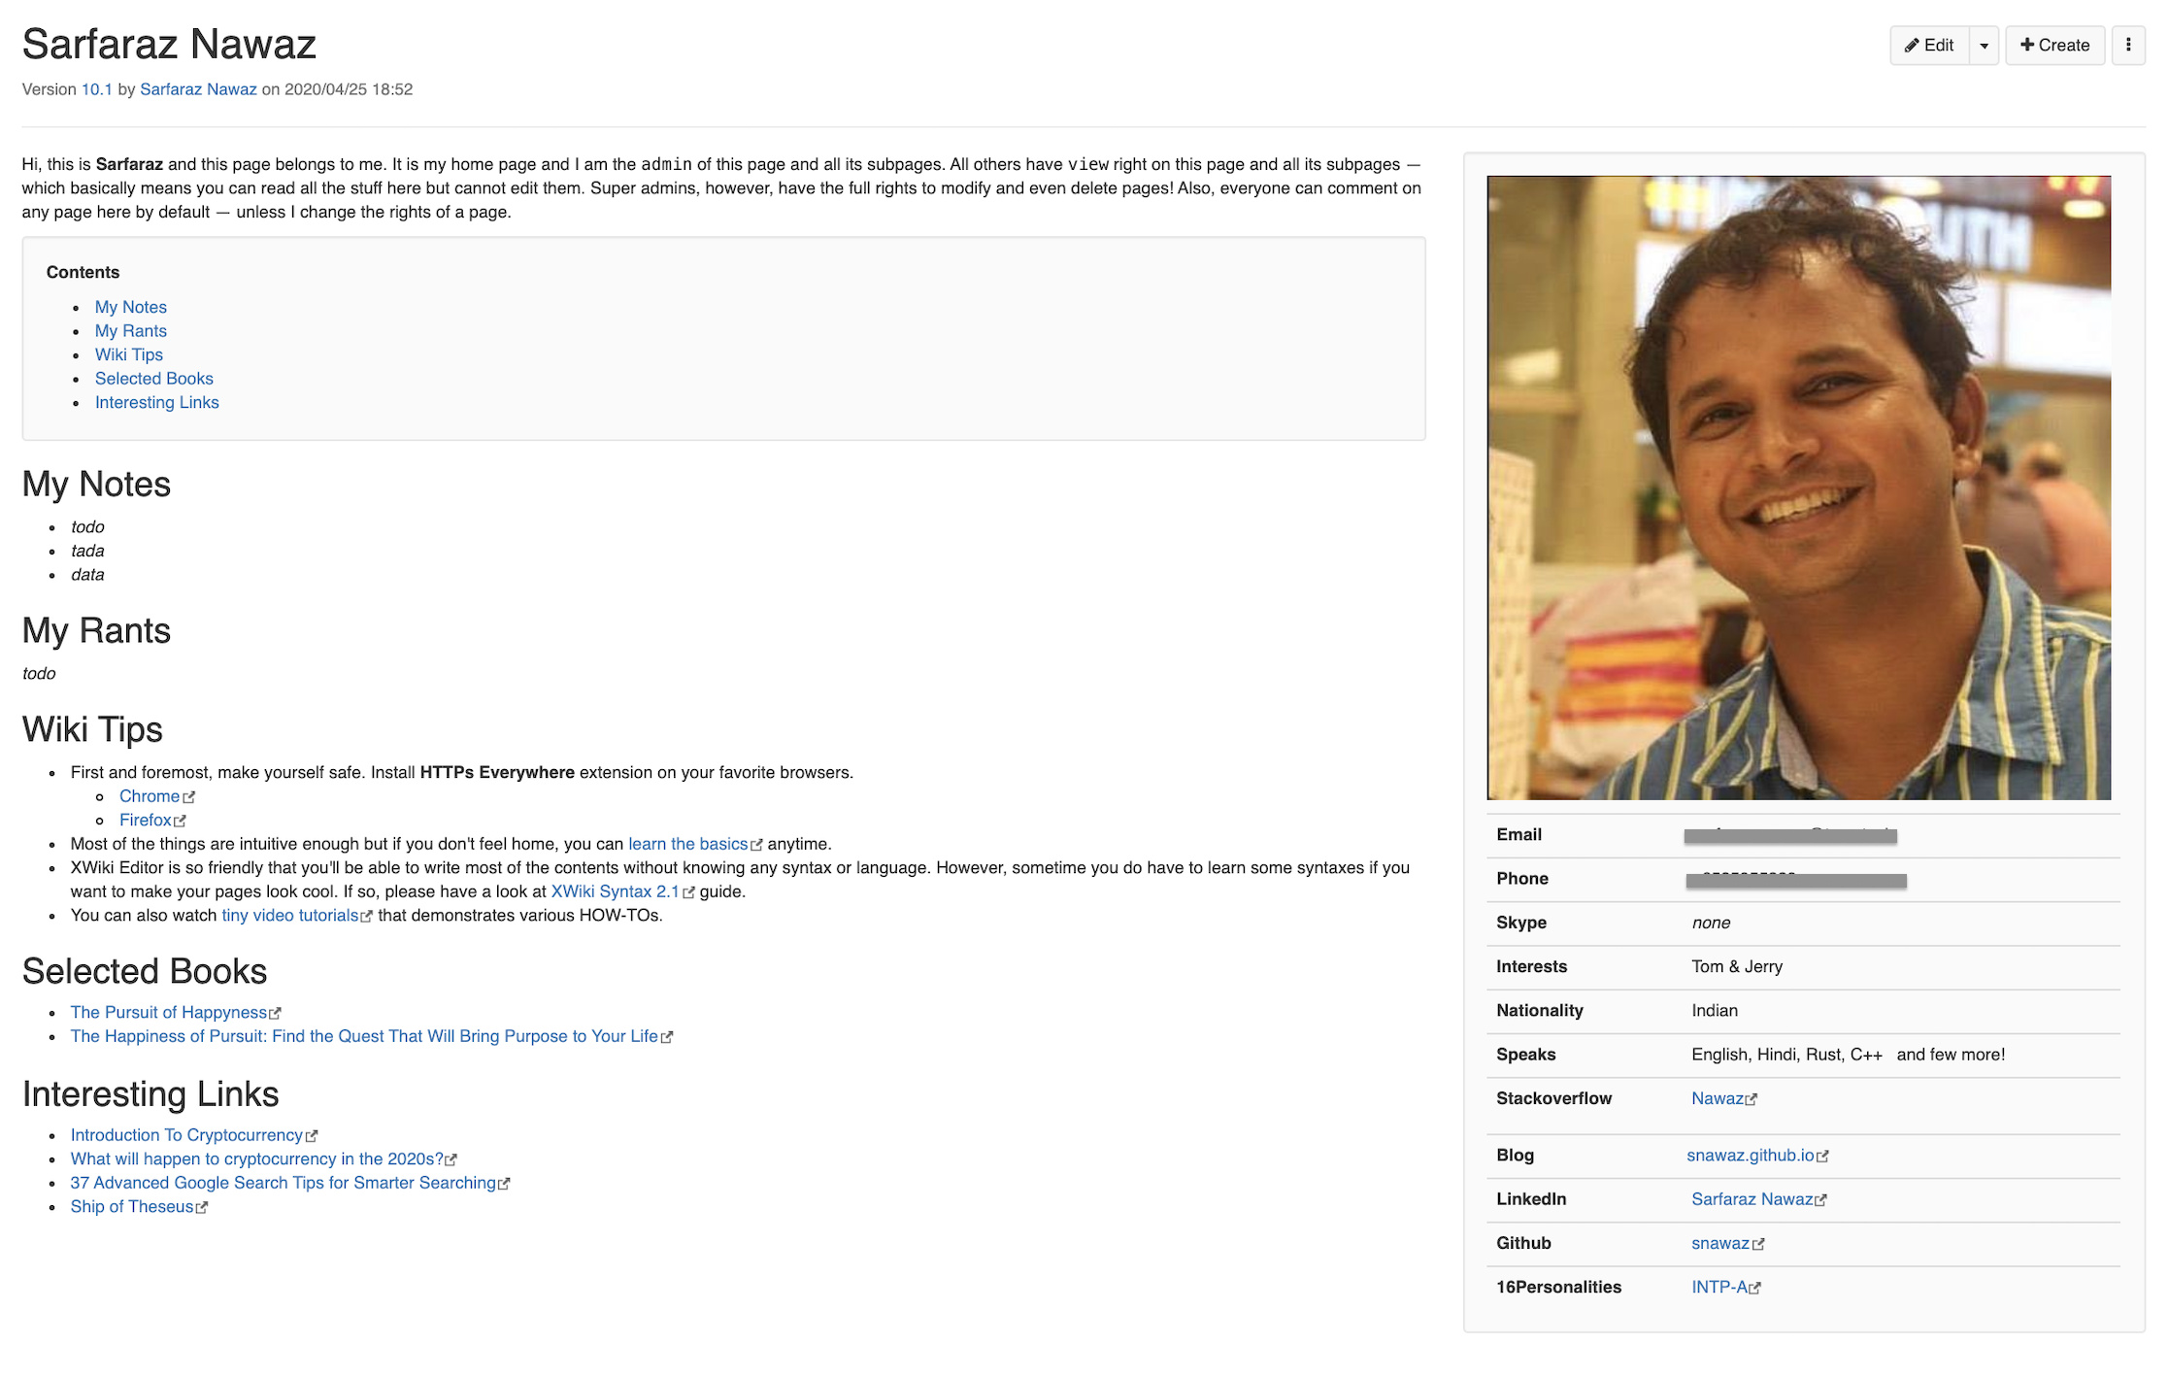Open external link icon next to Chrome
Image resolution: width=2169 pixels, height=1377 pixels.
tap(190, 796)
